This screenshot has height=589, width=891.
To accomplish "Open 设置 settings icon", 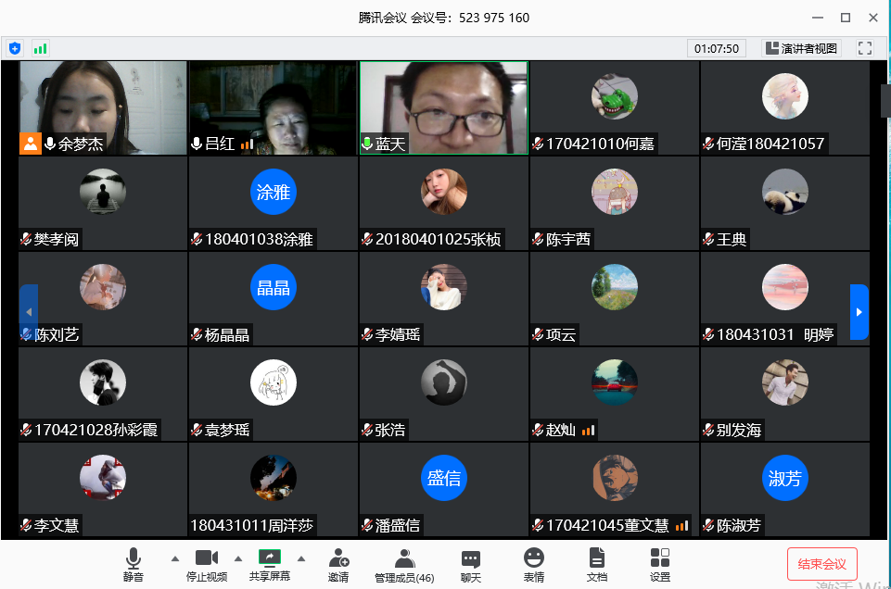I will coord(660,565).
